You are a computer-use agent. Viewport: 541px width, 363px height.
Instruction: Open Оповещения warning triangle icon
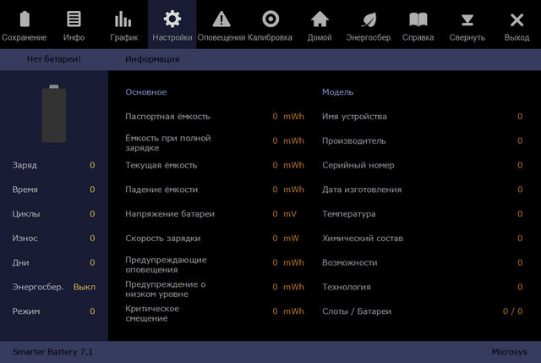[x=221, y=19]
